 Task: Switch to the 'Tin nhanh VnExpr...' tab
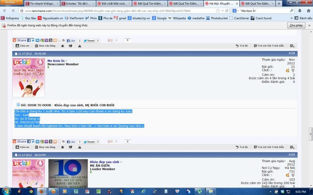pyautogui.click(x=42, y=4)
